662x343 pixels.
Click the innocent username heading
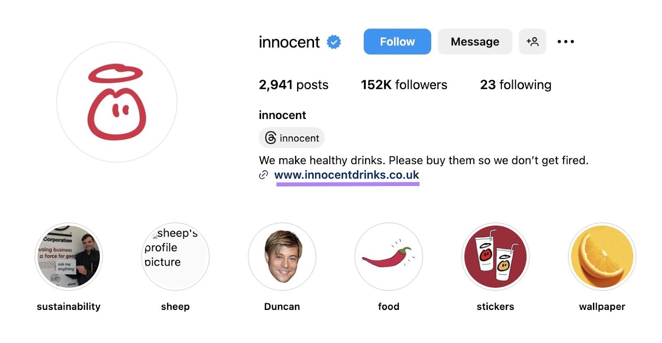tap(289, 41)
